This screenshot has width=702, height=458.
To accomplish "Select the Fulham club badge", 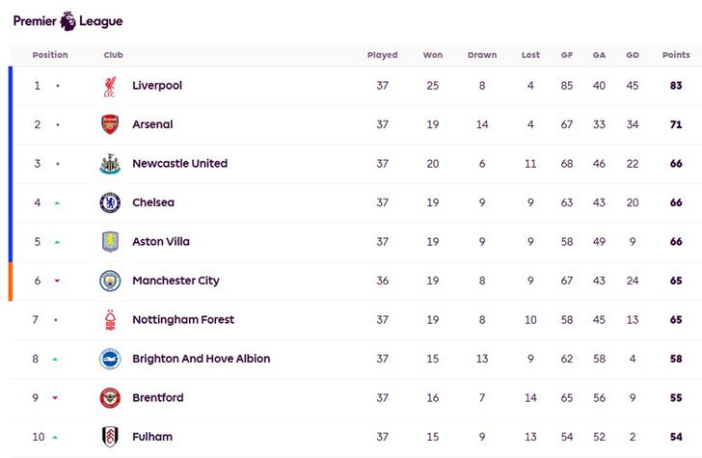I will click(x=110, y=437).
